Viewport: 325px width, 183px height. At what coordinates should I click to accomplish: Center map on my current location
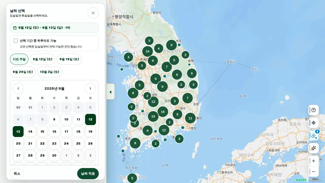(314, 123)
